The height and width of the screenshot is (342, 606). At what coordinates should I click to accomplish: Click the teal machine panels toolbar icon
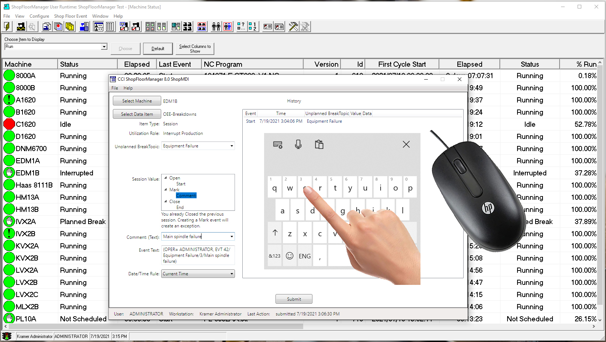pos(176,27)
